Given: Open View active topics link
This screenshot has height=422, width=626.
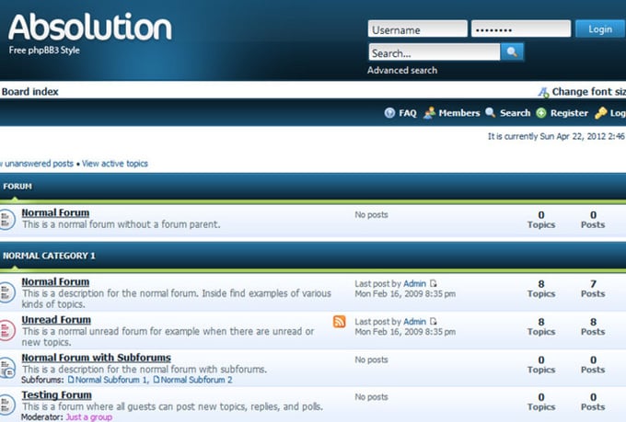Looking at the screenshot, I should pos(115,164).
